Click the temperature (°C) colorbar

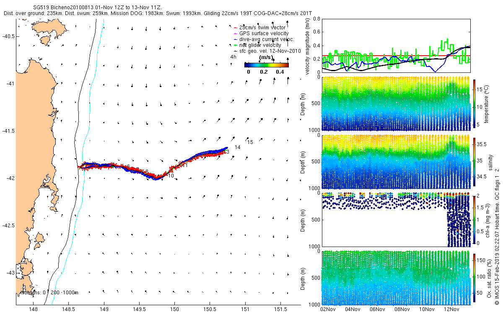click(474, 103)
